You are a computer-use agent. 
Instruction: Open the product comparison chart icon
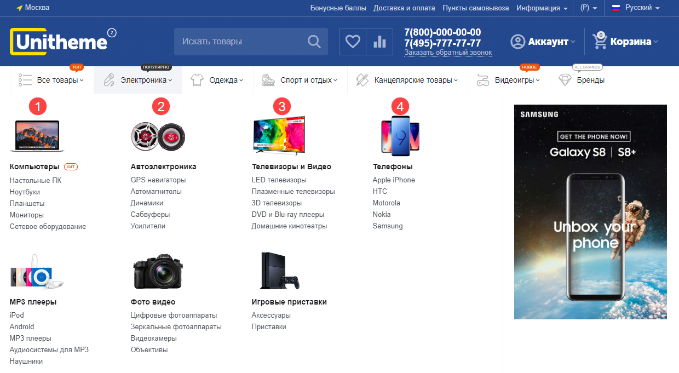coord(379,42)
